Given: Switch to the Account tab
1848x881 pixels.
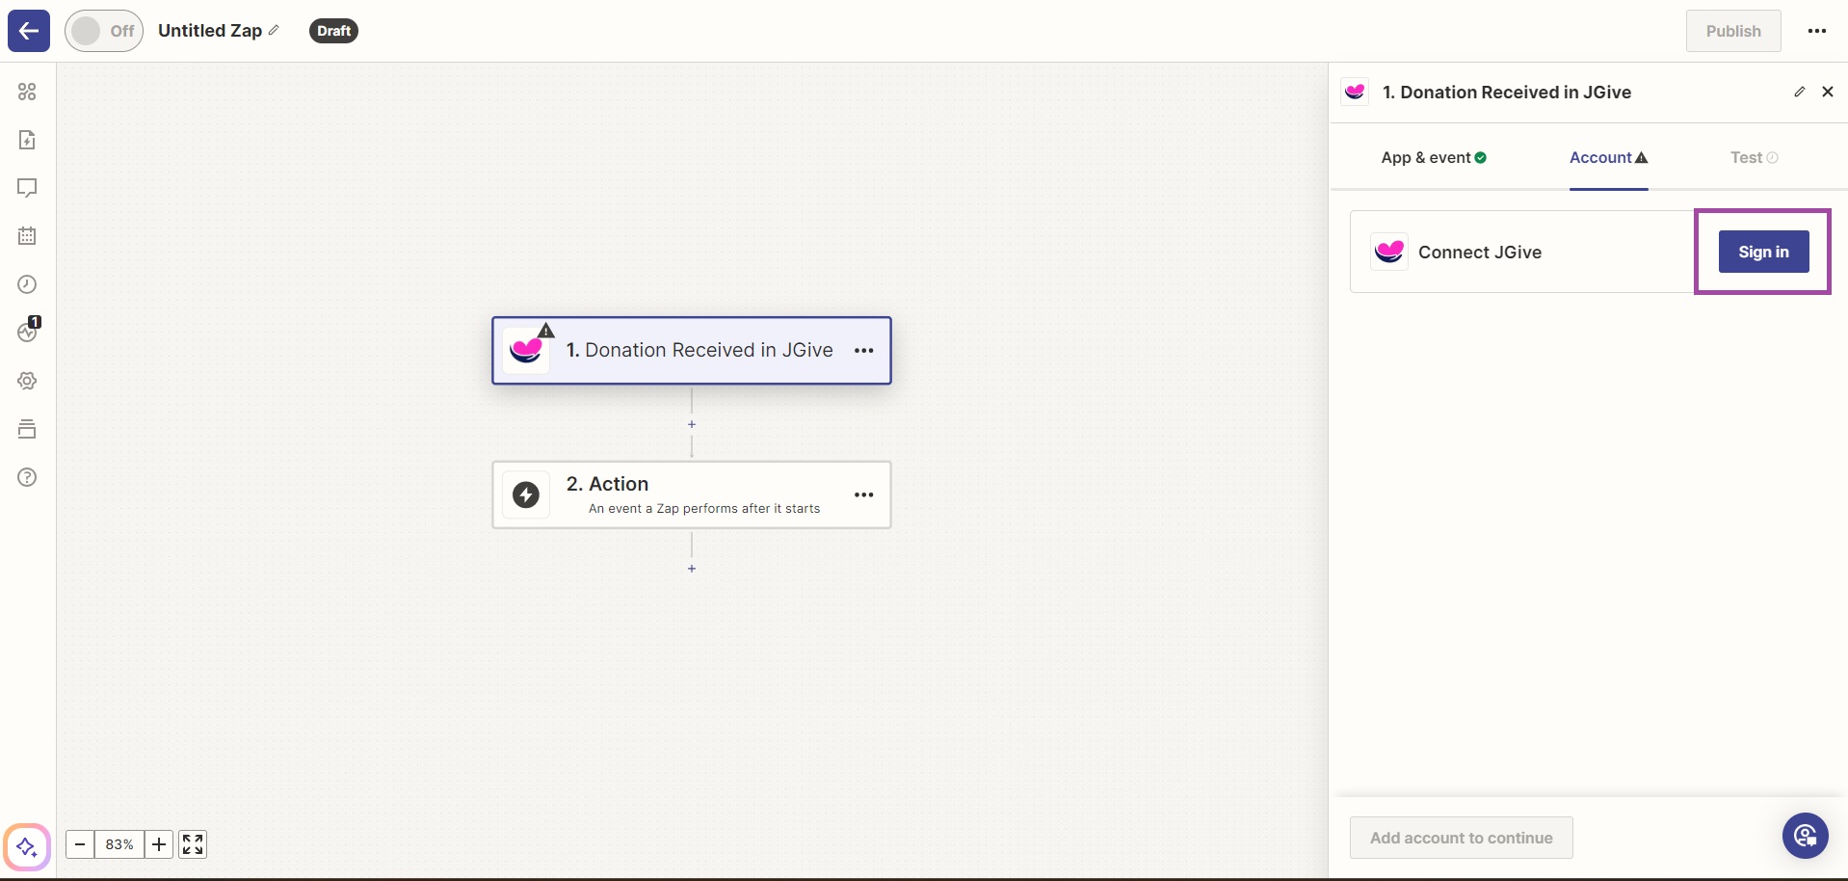Looking at the screenshot, I should tap(1608, 157).
